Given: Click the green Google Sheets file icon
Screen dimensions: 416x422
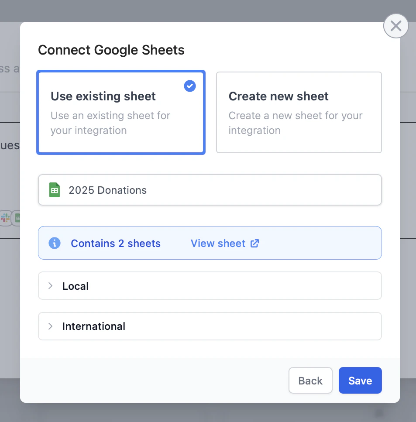Looking at the screenshot, I should click(55, 190).
